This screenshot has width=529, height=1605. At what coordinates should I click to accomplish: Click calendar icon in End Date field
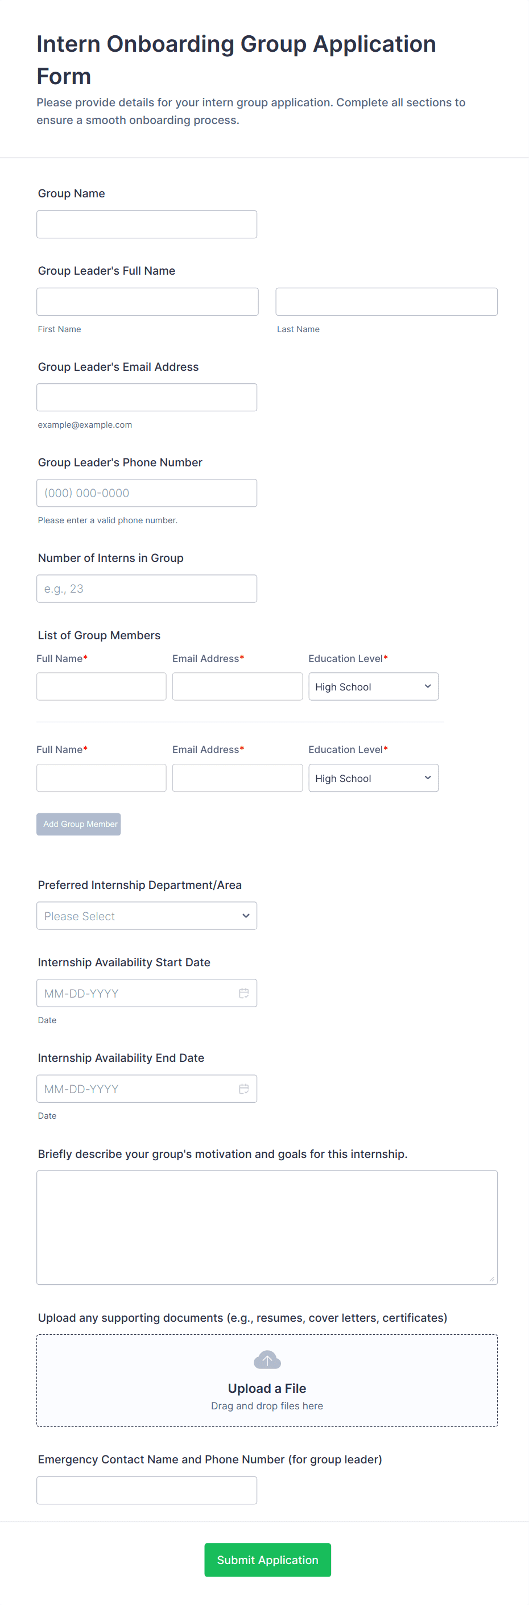(243, 1089)
